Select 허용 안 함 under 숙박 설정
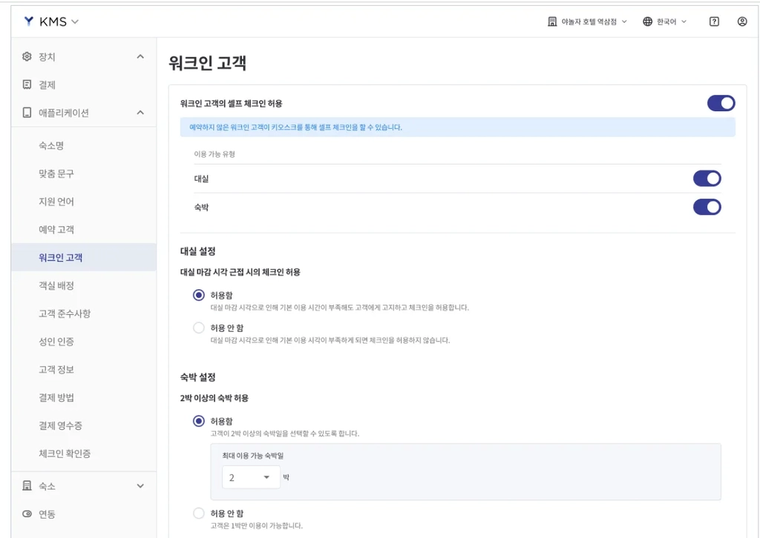 (x=199, y=514)
